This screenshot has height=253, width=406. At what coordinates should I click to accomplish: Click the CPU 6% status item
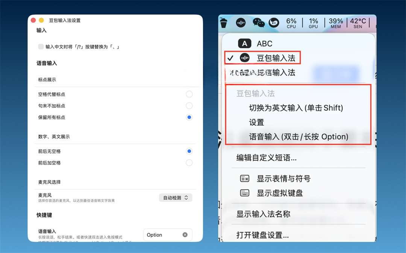point(291,23)
